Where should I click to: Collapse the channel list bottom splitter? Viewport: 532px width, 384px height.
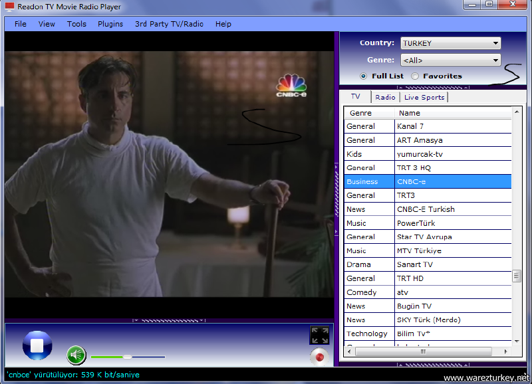[x=434, y=365]
